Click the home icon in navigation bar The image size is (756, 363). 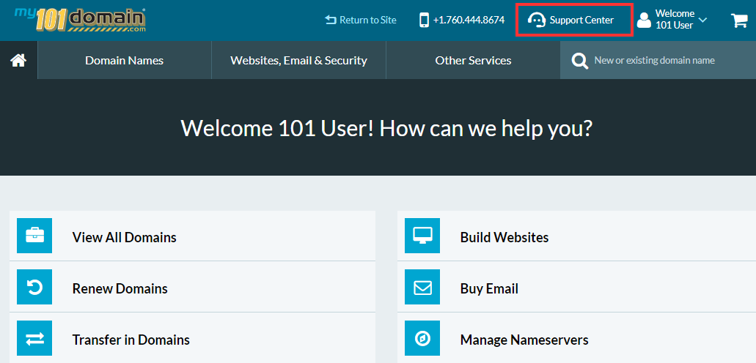[x=18, y=61]
